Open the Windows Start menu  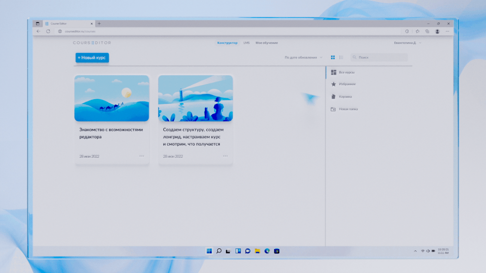209,251
